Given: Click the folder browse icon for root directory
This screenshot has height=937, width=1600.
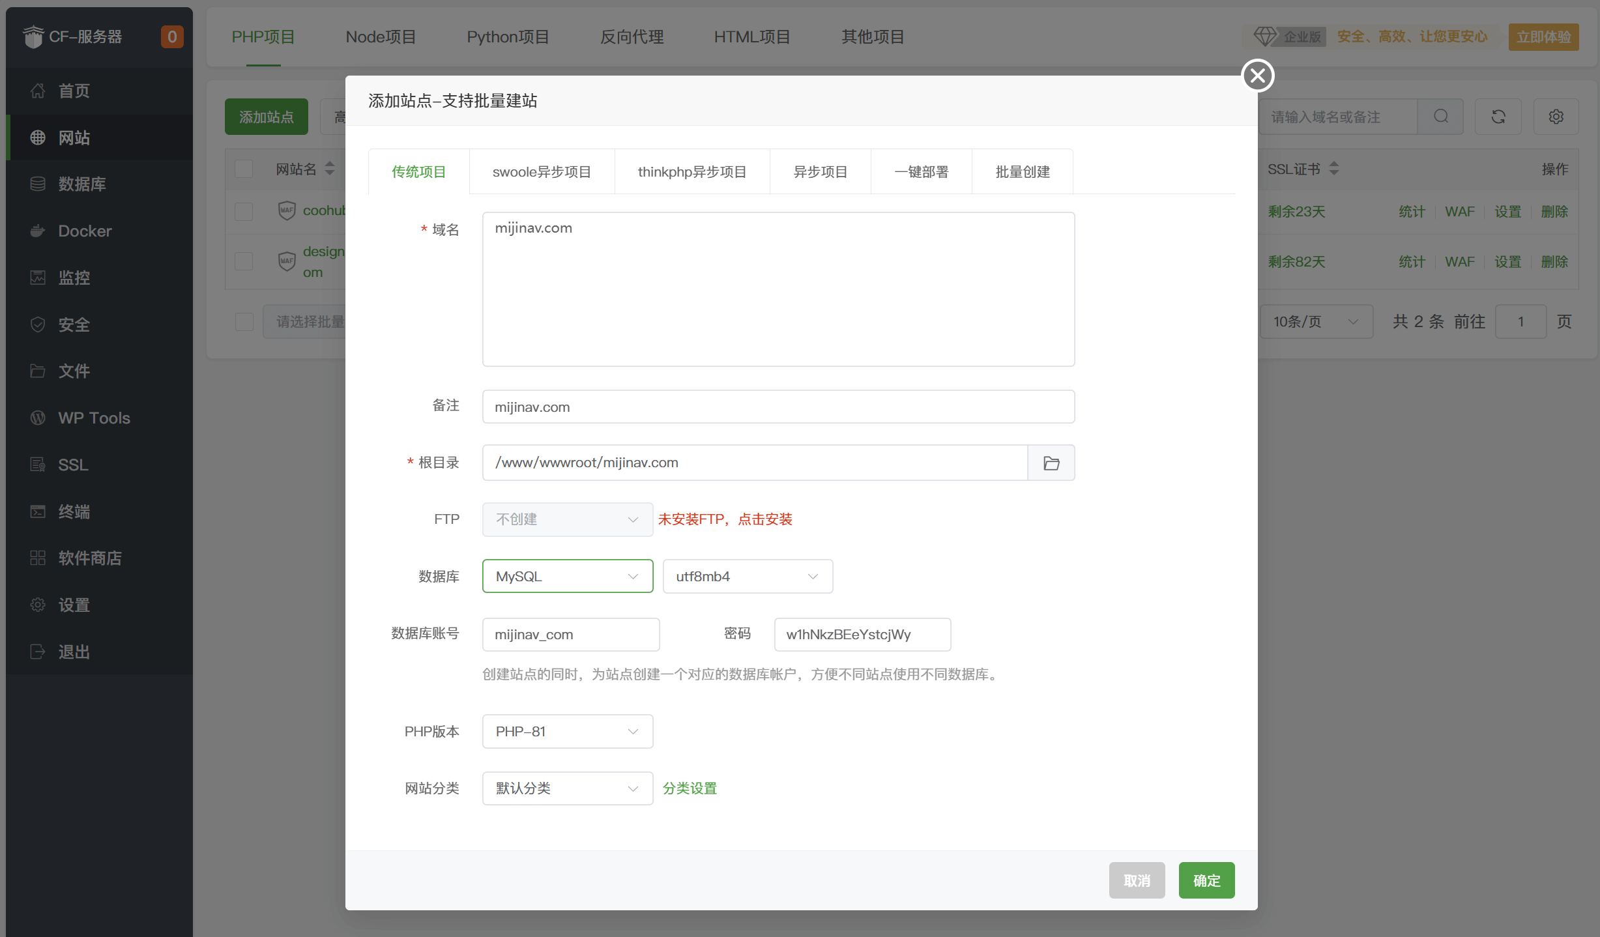Looking at the screenshot, I should coord(1051,463).
